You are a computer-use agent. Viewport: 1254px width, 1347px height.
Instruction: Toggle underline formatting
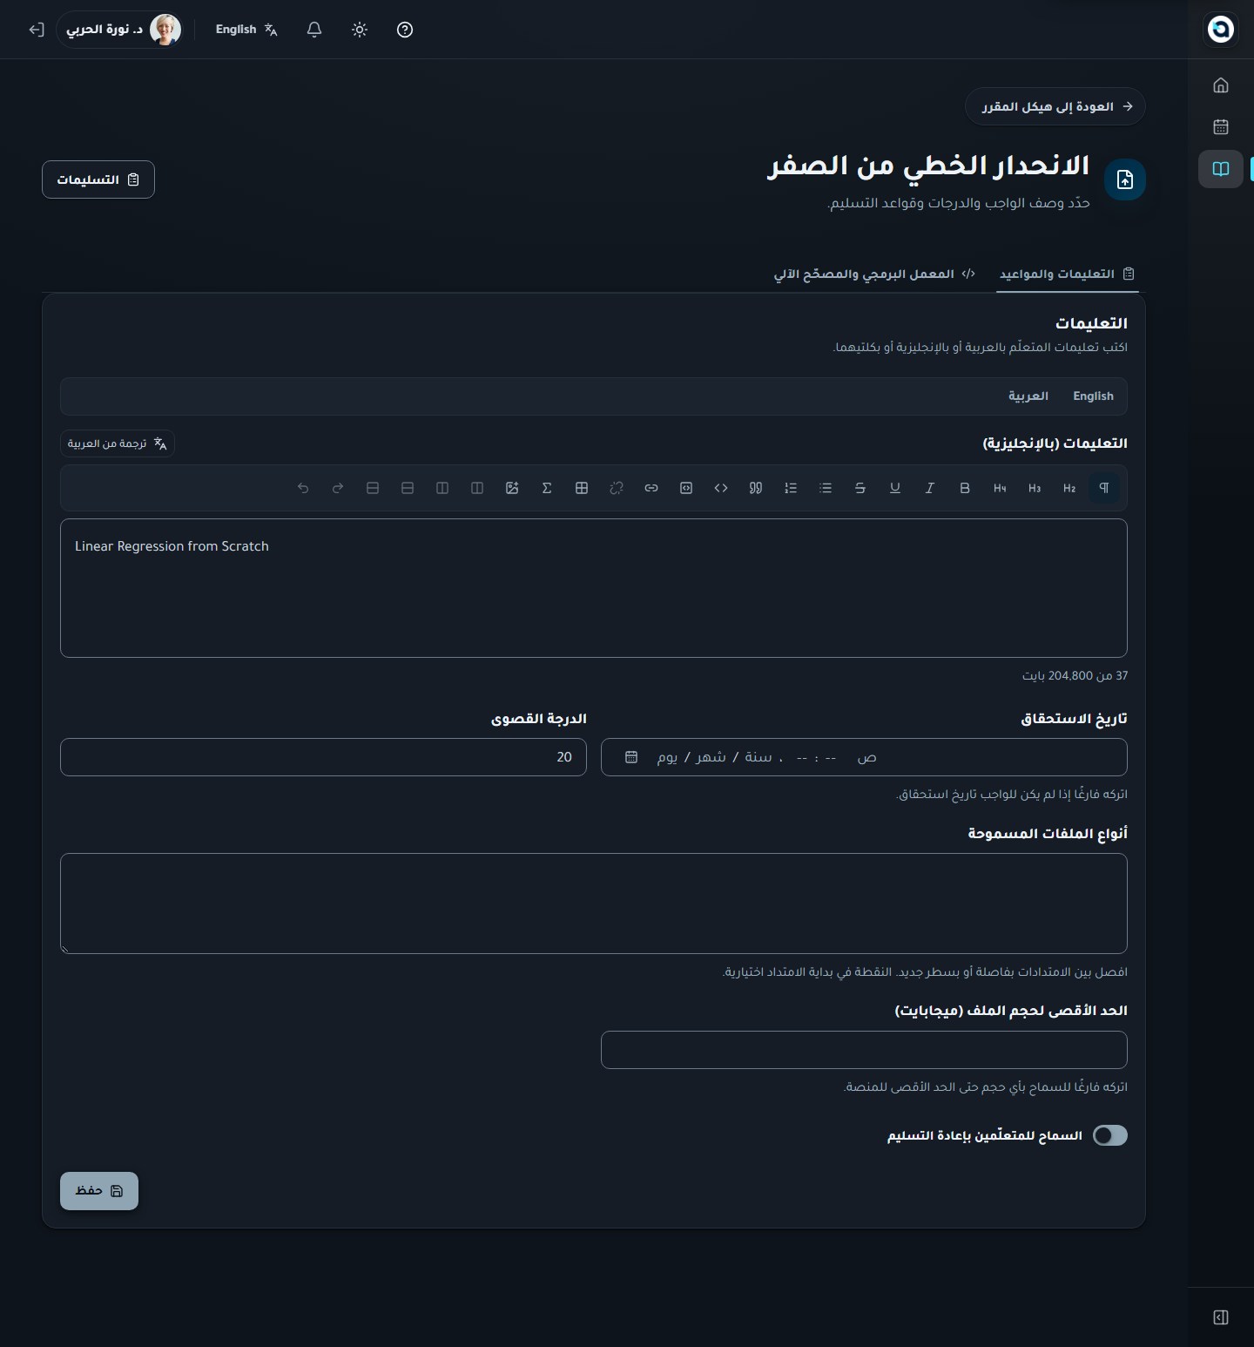click(x=895, y=488)
